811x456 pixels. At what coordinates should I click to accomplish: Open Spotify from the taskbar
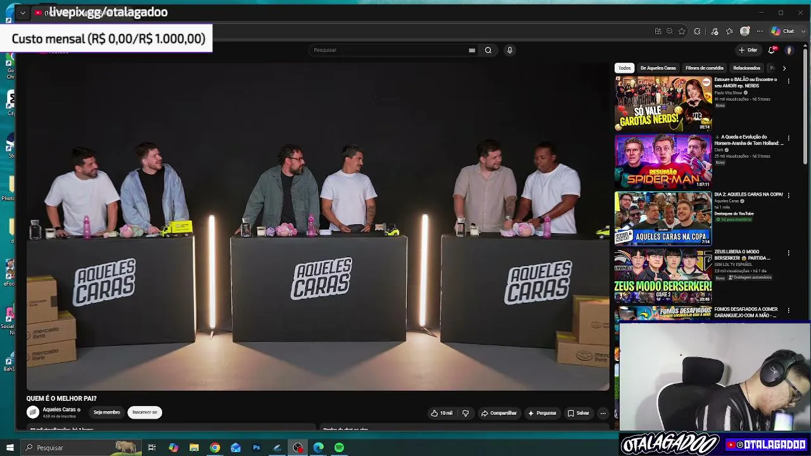coord(340,448)
